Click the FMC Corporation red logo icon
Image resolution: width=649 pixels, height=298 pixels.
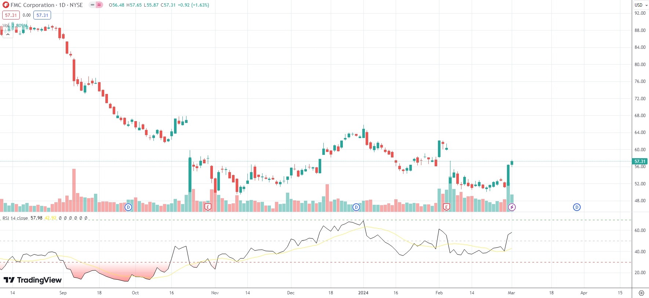[x=6, y=5]
